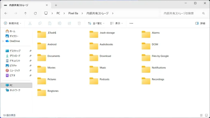Open ビデオ in the sidebar
This screenshot has width=210, height=118.
[x=10, y=75]
